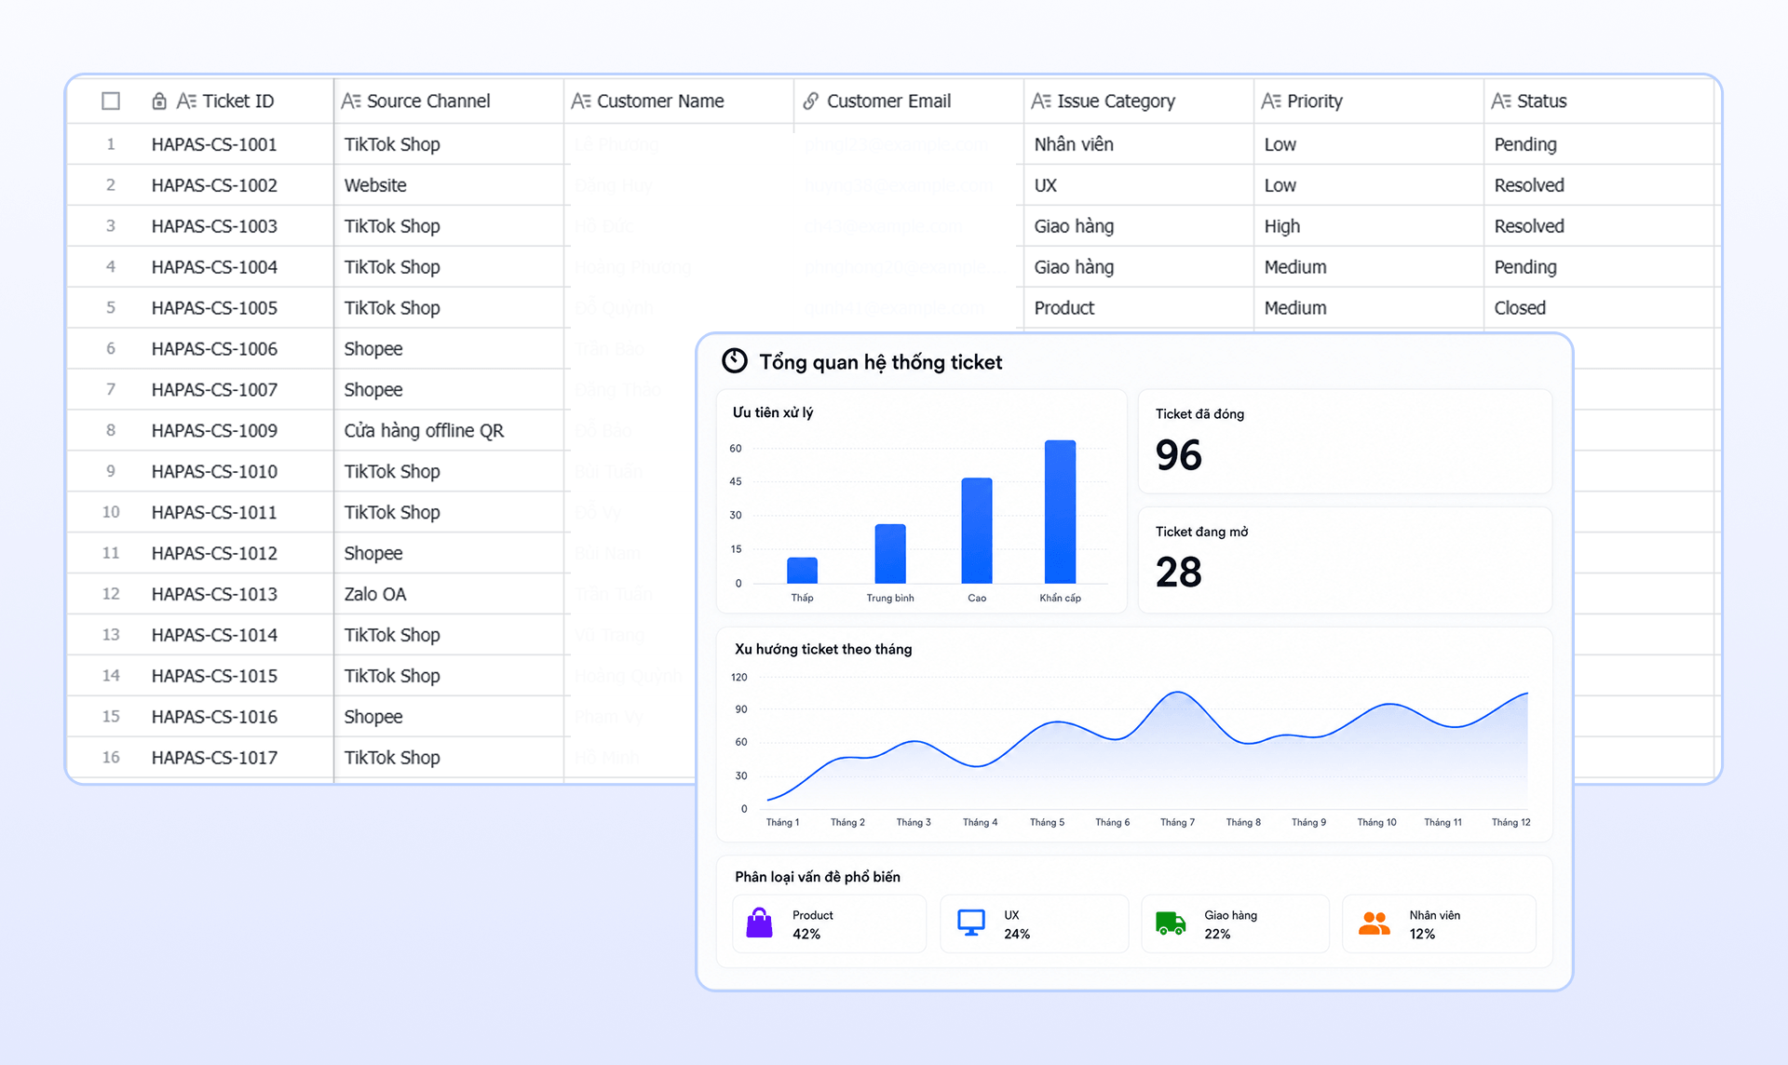Tick the select-all checkbox in table header
Viewport: 1788px width, 1065px height.
coord(111,101)
